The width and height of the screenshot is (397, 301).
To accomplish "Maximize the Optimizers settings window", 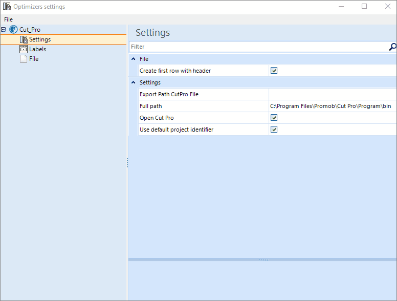I will 364,6.
